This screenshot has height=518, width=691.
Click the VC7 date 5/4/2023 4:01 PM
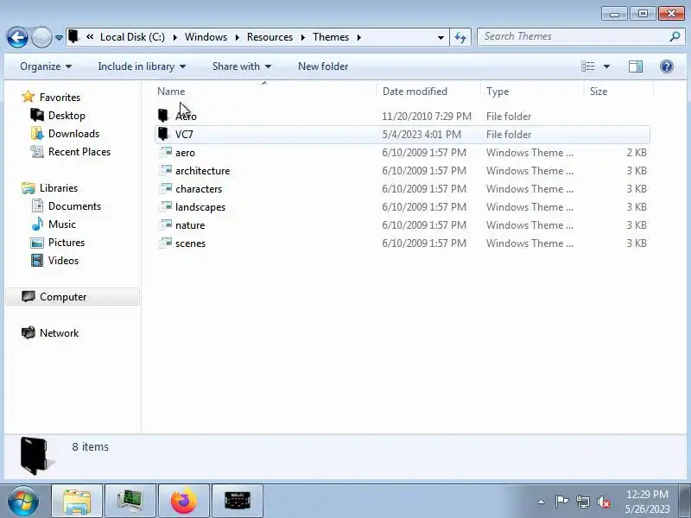422,135
